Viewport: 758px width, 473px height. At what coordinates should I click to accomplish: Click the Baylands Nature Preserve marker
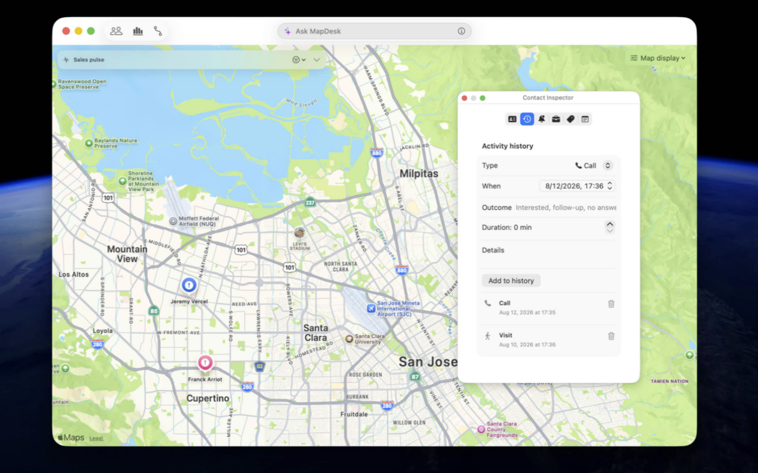89,143
